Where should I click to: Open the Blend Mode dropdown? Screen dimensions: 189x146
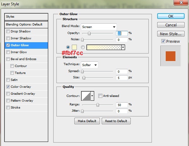[x=99, y=27]
